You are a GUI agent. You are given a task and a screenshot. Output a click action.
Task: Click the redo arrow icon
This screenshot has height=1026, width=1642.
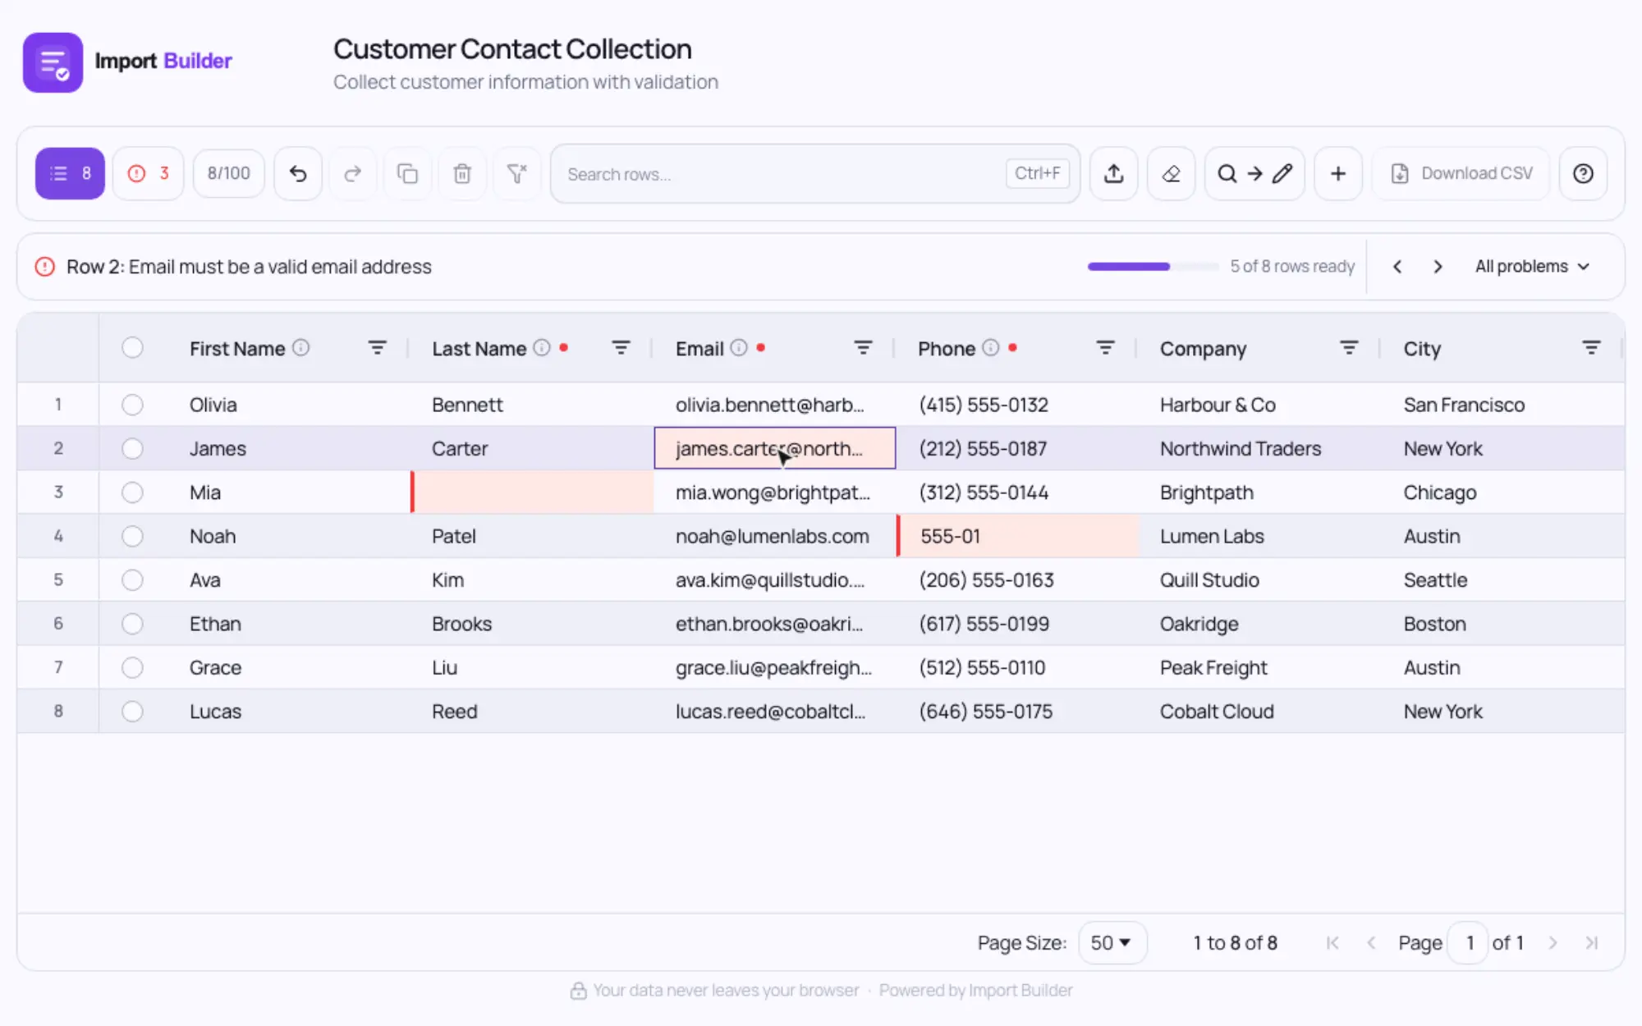pos(352,173)
